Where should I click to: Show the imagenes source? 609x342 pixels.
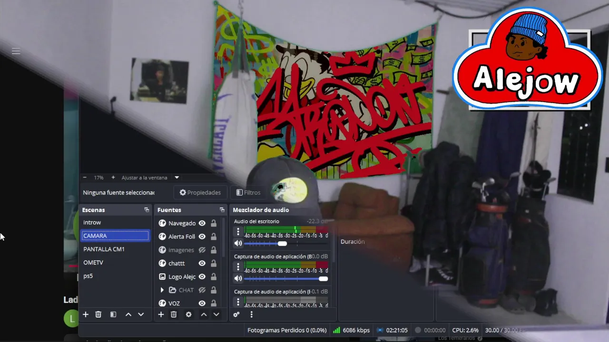pos(202,250)
